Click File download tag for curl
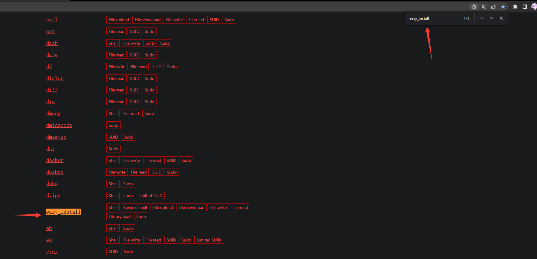537x259 pixels. coord(147,20)
